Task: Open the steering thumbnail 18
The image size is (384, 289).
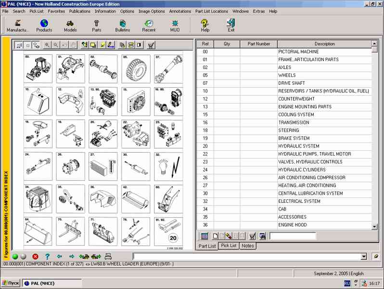Action: coord(38,134)
